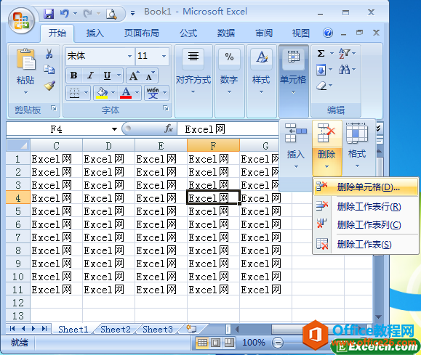Click into the formula bar text

pos(228,129)
